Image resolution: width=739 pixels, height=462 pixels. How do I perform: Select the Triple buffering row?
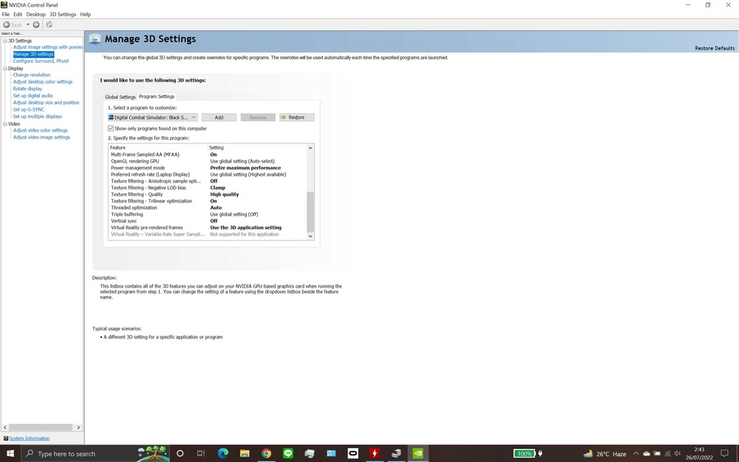pyautogui.click(x=208, y=214)
